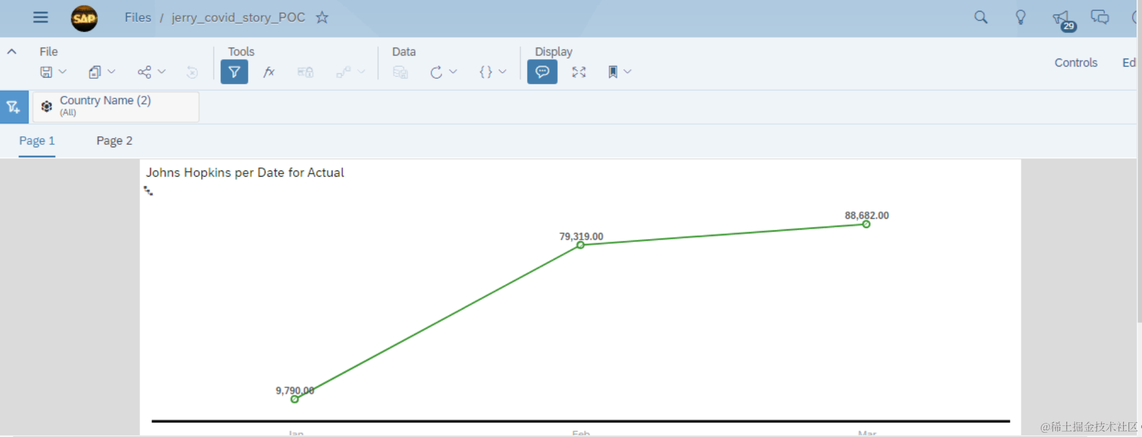
Task: Expand the curly braces dropdown arrow
Action: tap(502, 72)
